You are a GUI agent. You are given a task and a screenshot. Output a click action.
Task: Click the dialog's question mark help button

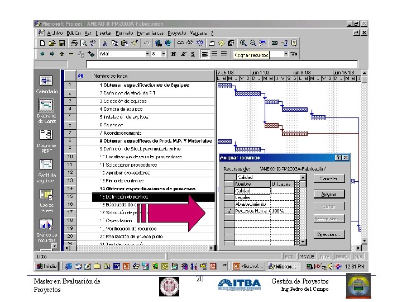click(x=338, y=158)
